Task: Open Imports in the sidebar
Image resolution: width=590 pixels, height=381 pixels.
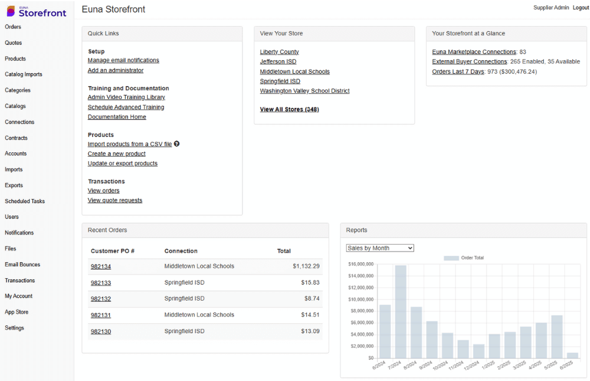Action: click(x=14, y=169)
